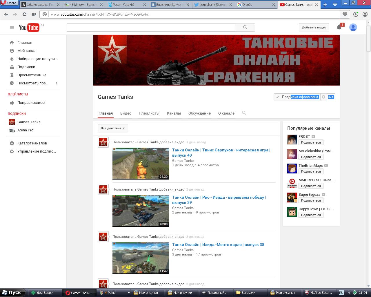The width and height of the screenshot is (371, 297).
Task: Toggle the Подписка оформлена subscription button
Action: (297, 97)
